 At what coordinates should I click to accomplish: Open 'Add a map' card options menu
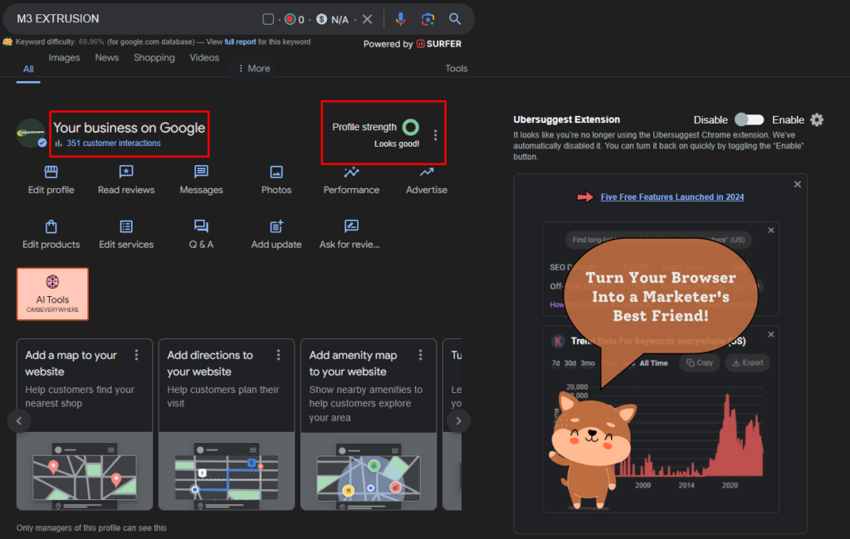137,355
